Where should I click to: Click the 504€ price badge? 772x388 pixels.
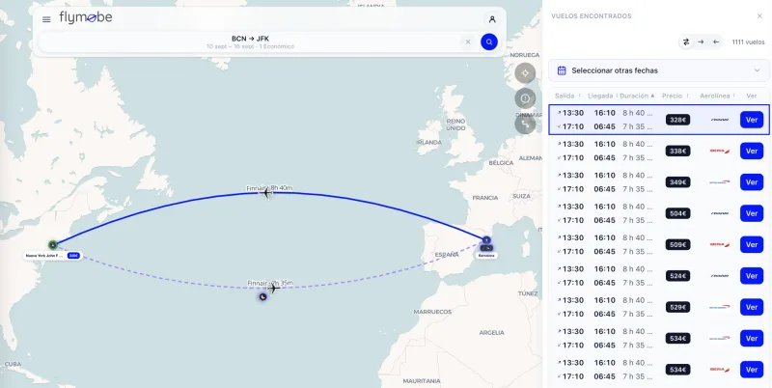point(678,213)
